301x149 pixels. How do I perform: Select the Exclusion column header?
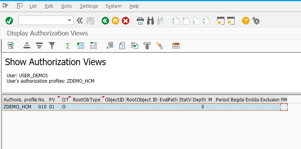pos(270,100)
